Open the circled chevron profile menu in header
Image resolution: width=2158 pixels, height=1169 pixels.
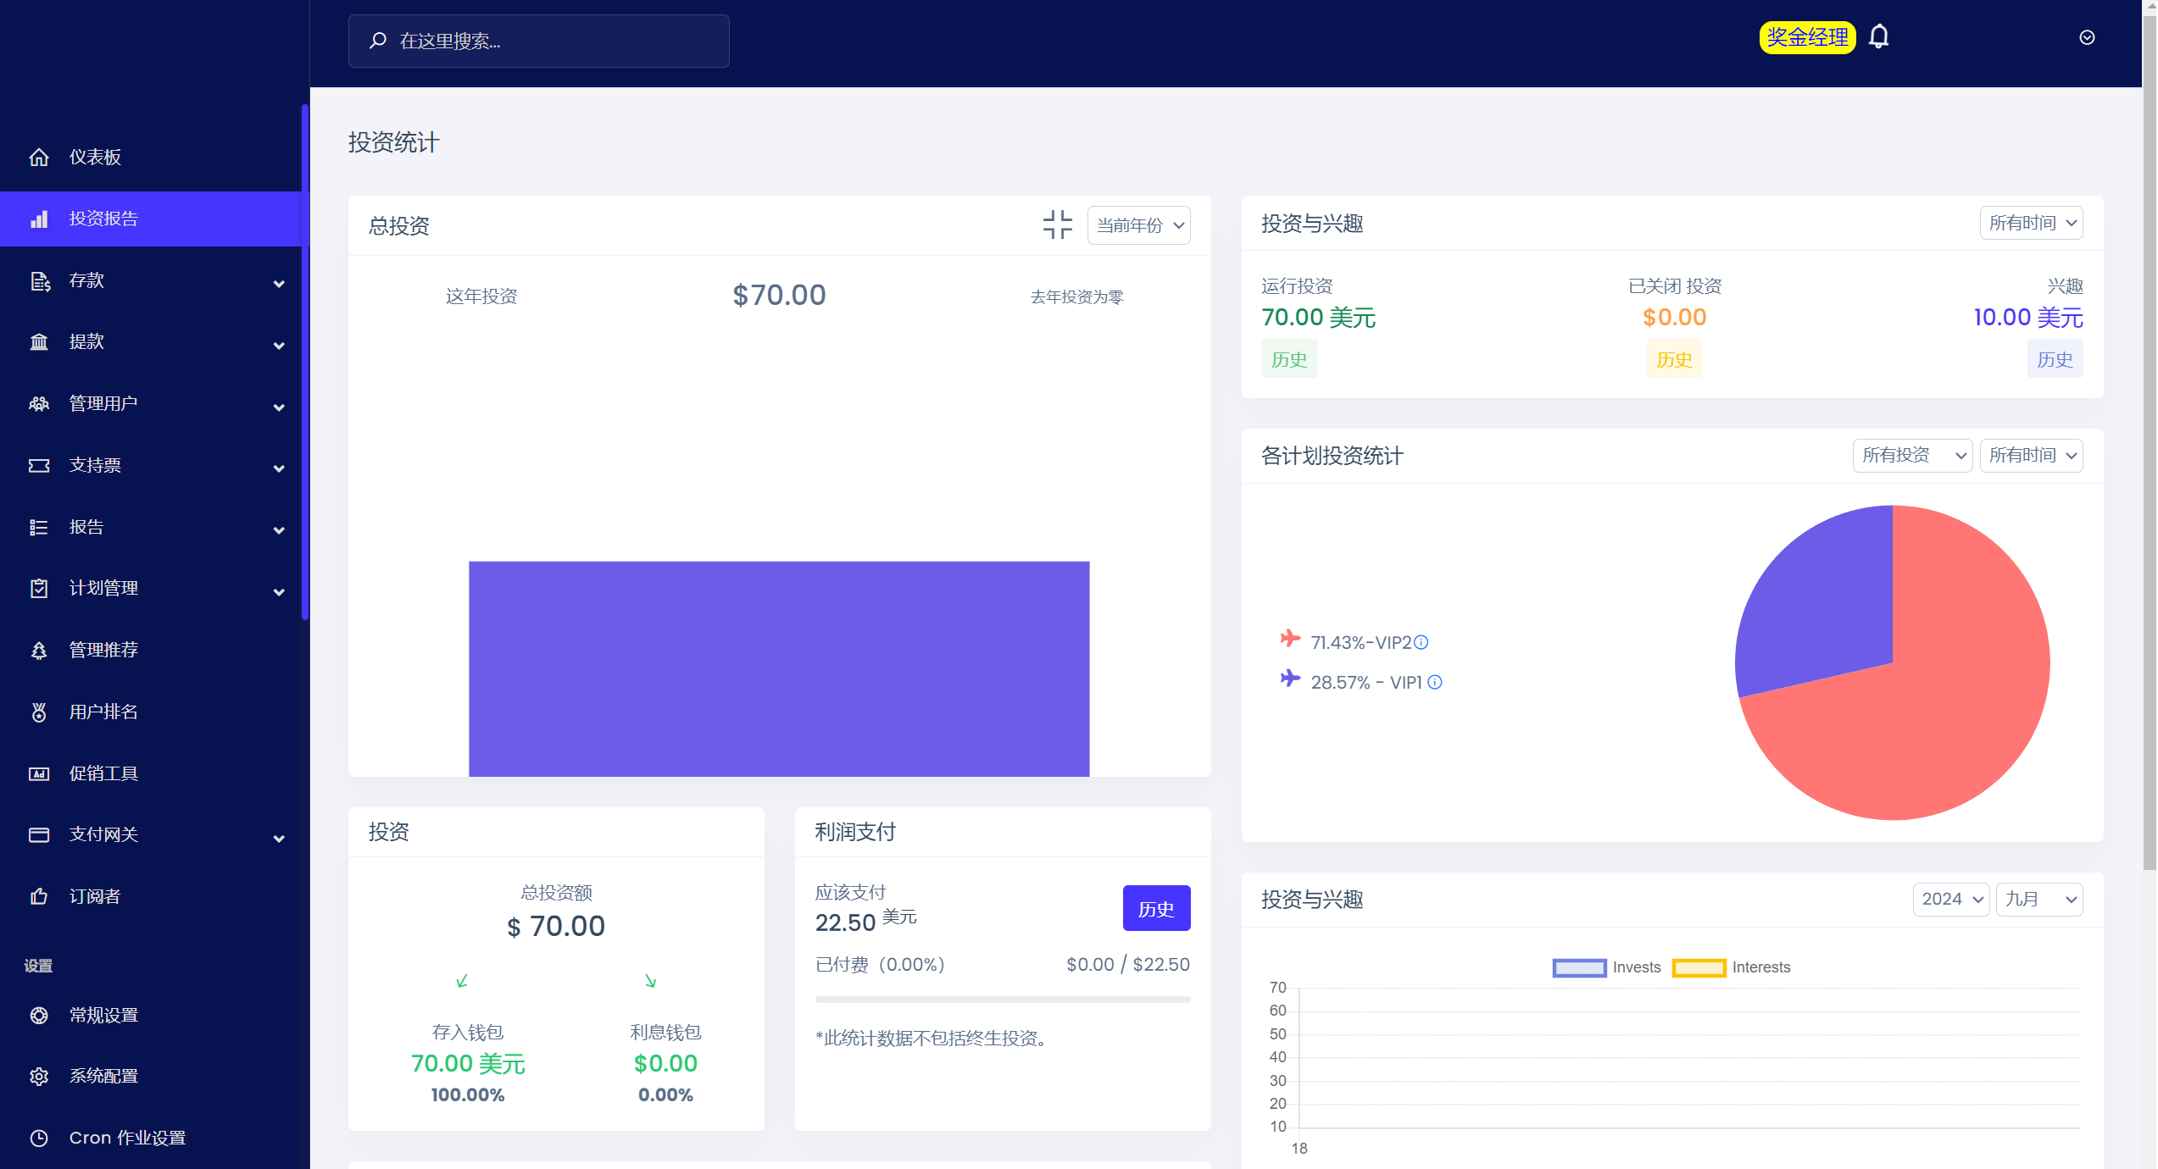click(x=2088, y=37)
